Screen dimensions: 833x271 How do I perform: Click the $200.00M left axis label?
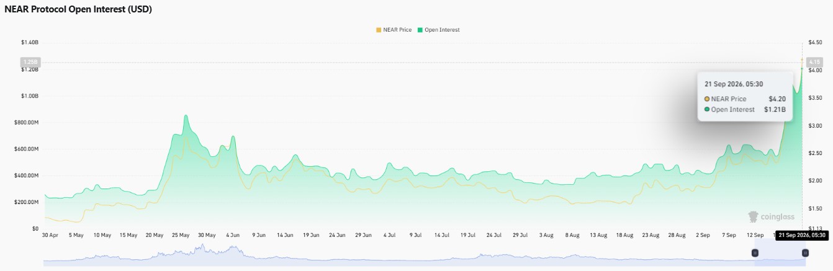point(26,202)
